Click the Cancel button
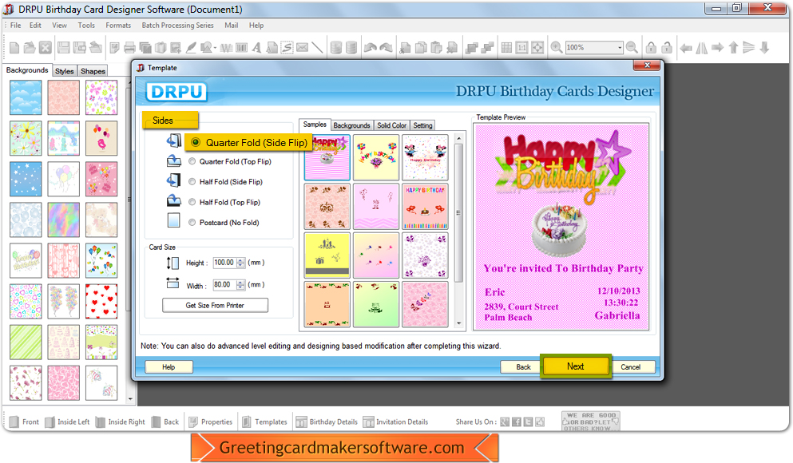 tap(634, 367)
